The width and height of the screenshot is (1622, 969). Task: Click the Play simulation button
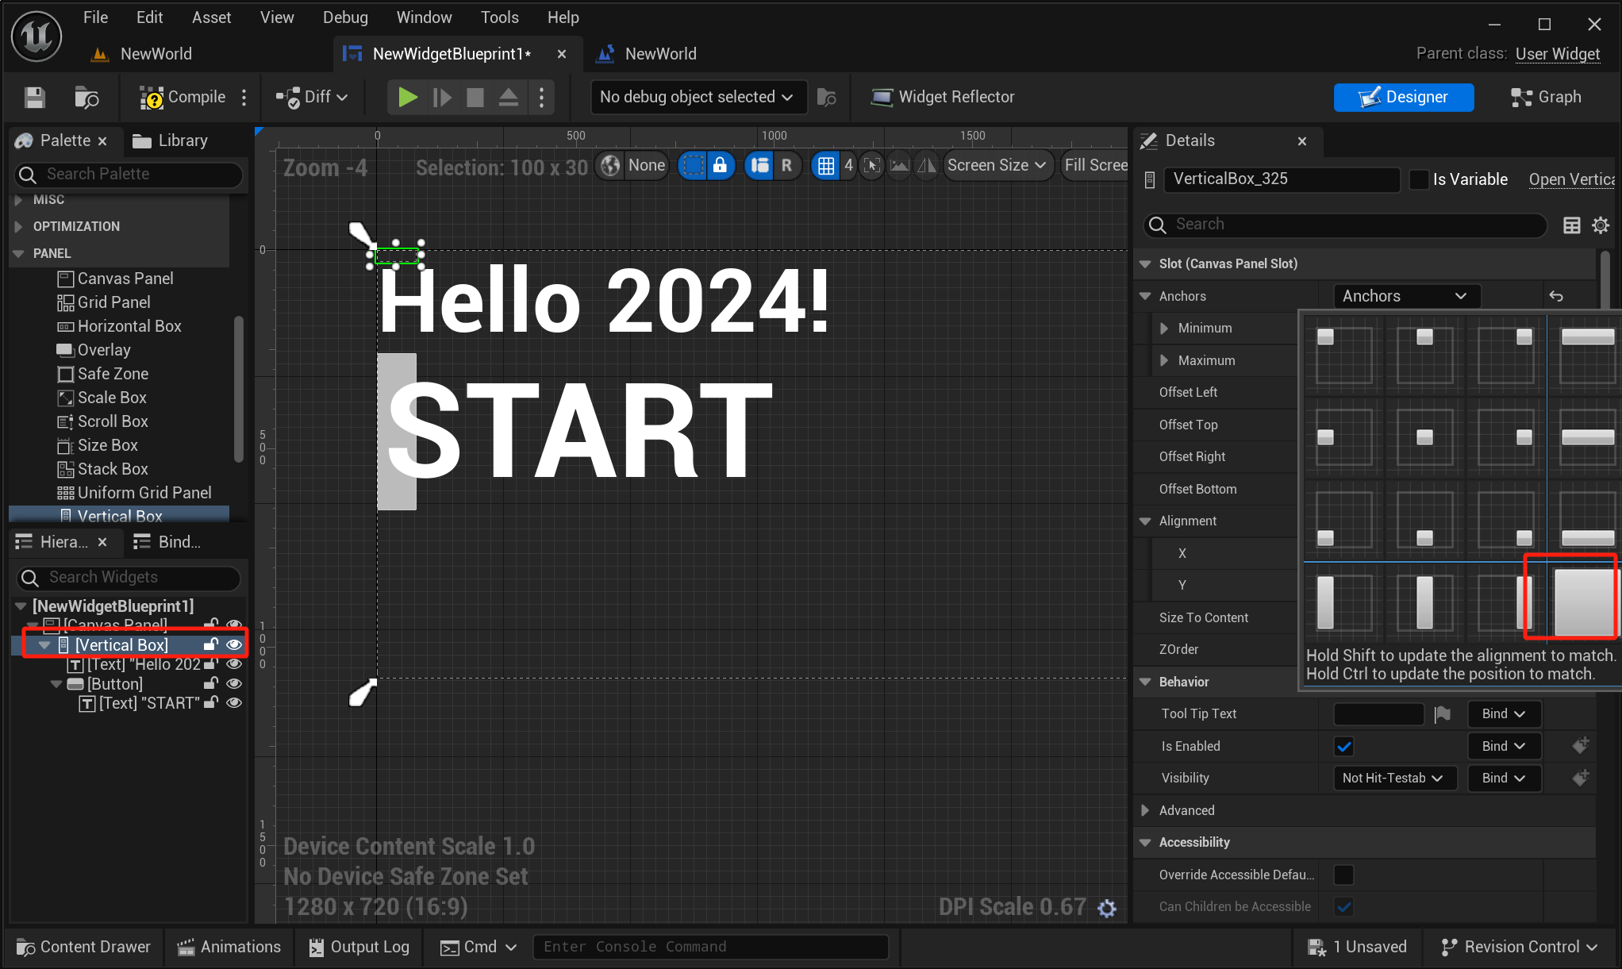pos(407,97)
